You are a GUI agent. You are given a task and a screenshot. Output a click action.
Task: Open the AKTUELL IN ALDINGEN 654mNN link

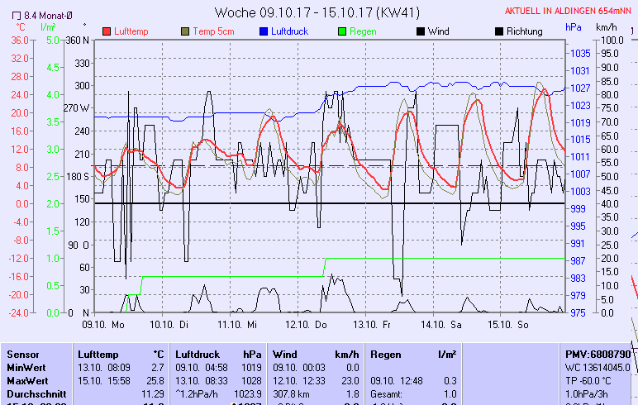[x=569, y=12]
